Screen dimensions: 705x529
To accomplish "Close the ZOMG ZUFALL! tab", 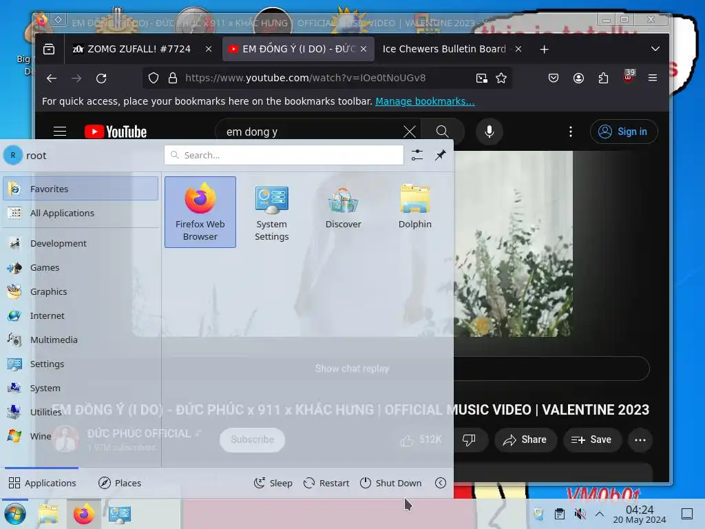I will coord(208,49).
